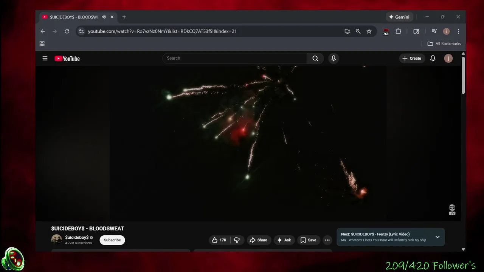
Task: Click the Mix playlist name text
Action: (x=383, y=240)
